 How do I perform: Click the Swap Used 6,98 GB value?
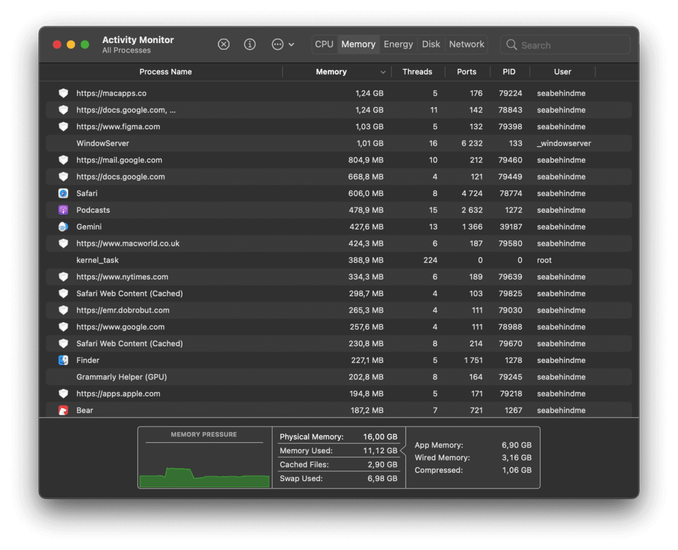pos(382,479)
